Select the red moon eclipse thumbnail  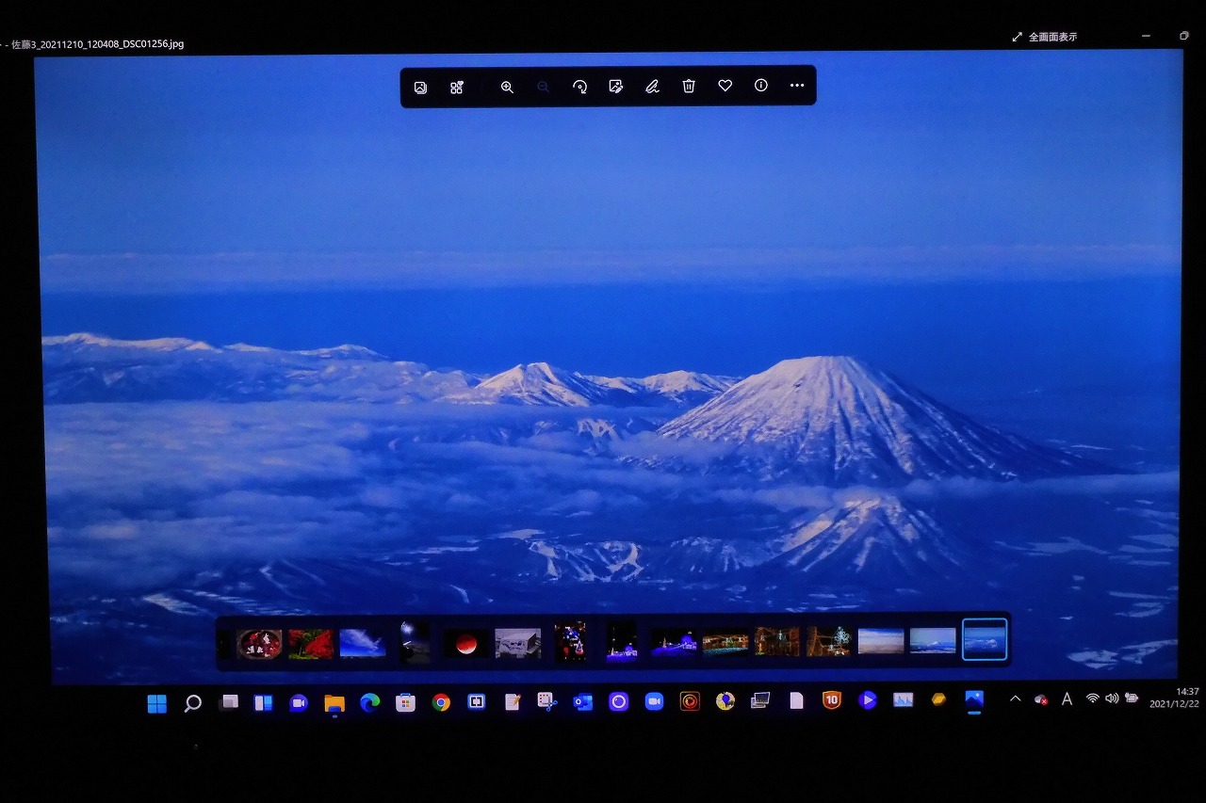tap(465, 644)
